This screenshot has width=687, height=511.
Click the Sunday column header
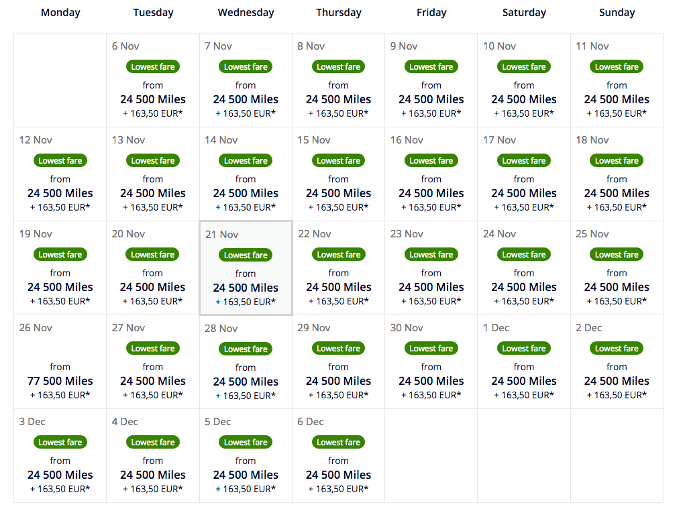pos(617,13)
